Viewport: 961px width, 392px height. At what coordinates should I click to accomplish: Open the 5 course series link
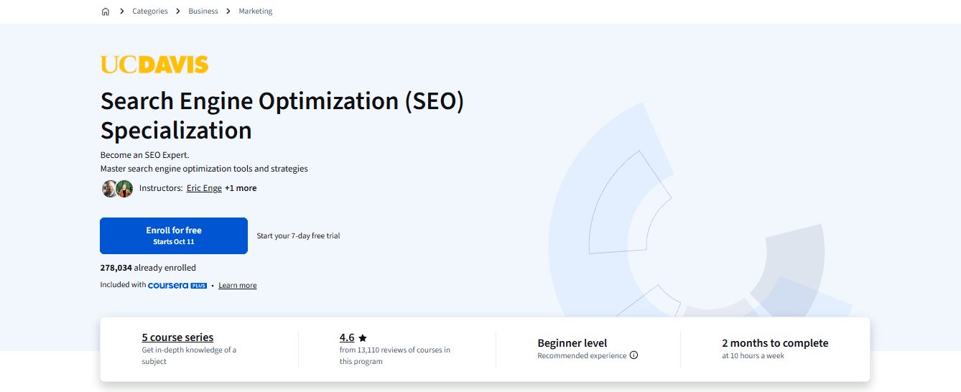[x=177, y=337]
